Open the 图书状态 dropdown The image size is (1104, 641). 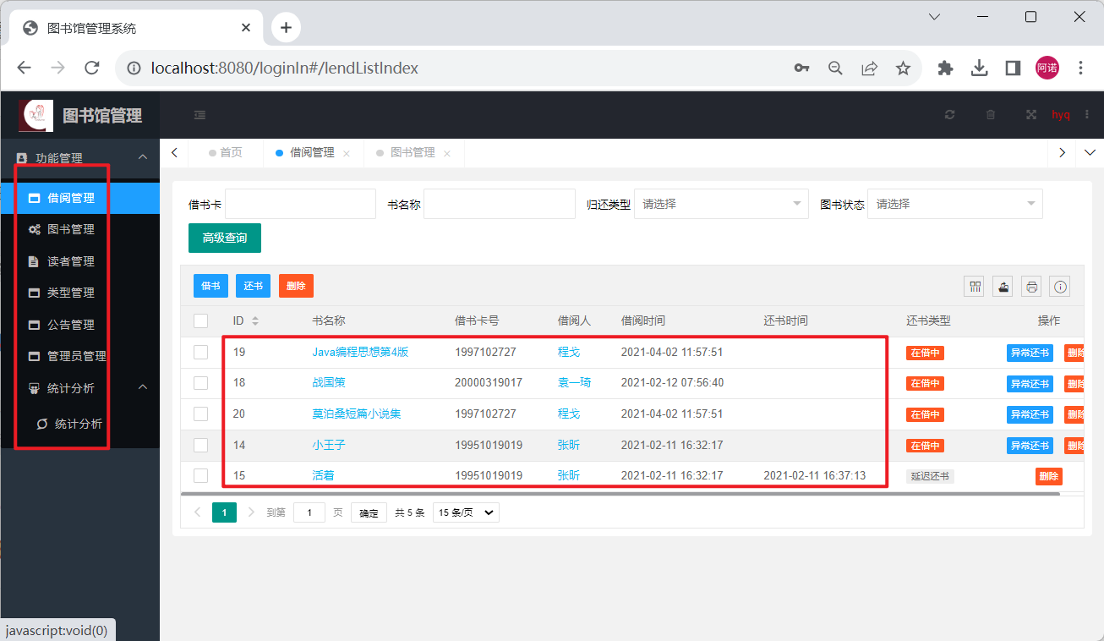coord(955,204)
